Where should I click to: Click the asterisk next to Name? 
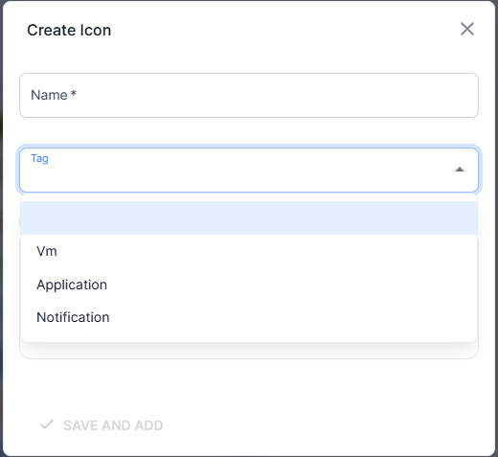tap(74, 94)
